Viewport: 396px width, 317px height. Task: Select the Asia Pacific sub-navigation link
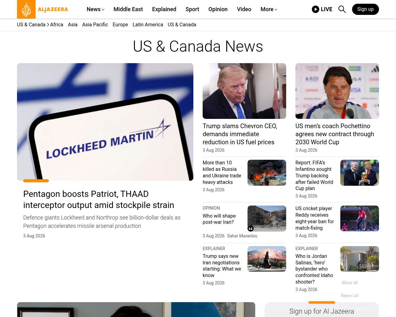(95, 25)
